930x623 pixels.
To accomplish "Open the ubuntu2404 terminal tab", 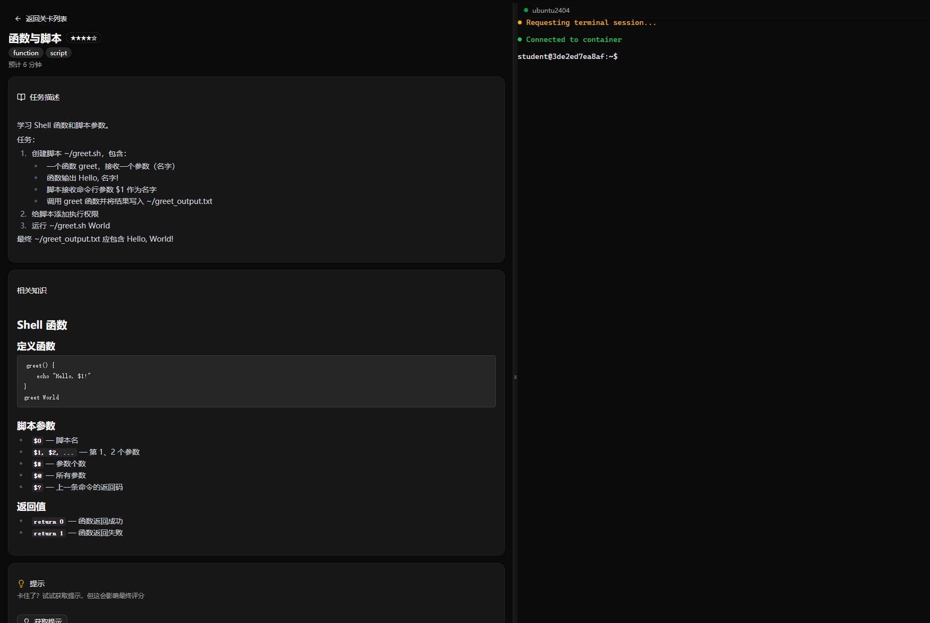I will [x=550, y=11].
